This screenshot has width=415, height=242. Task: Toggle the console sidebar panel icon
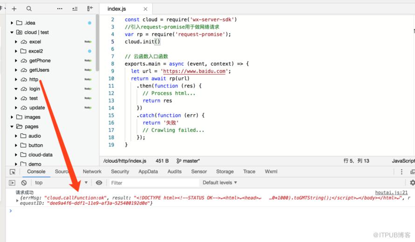pos(12,183)
